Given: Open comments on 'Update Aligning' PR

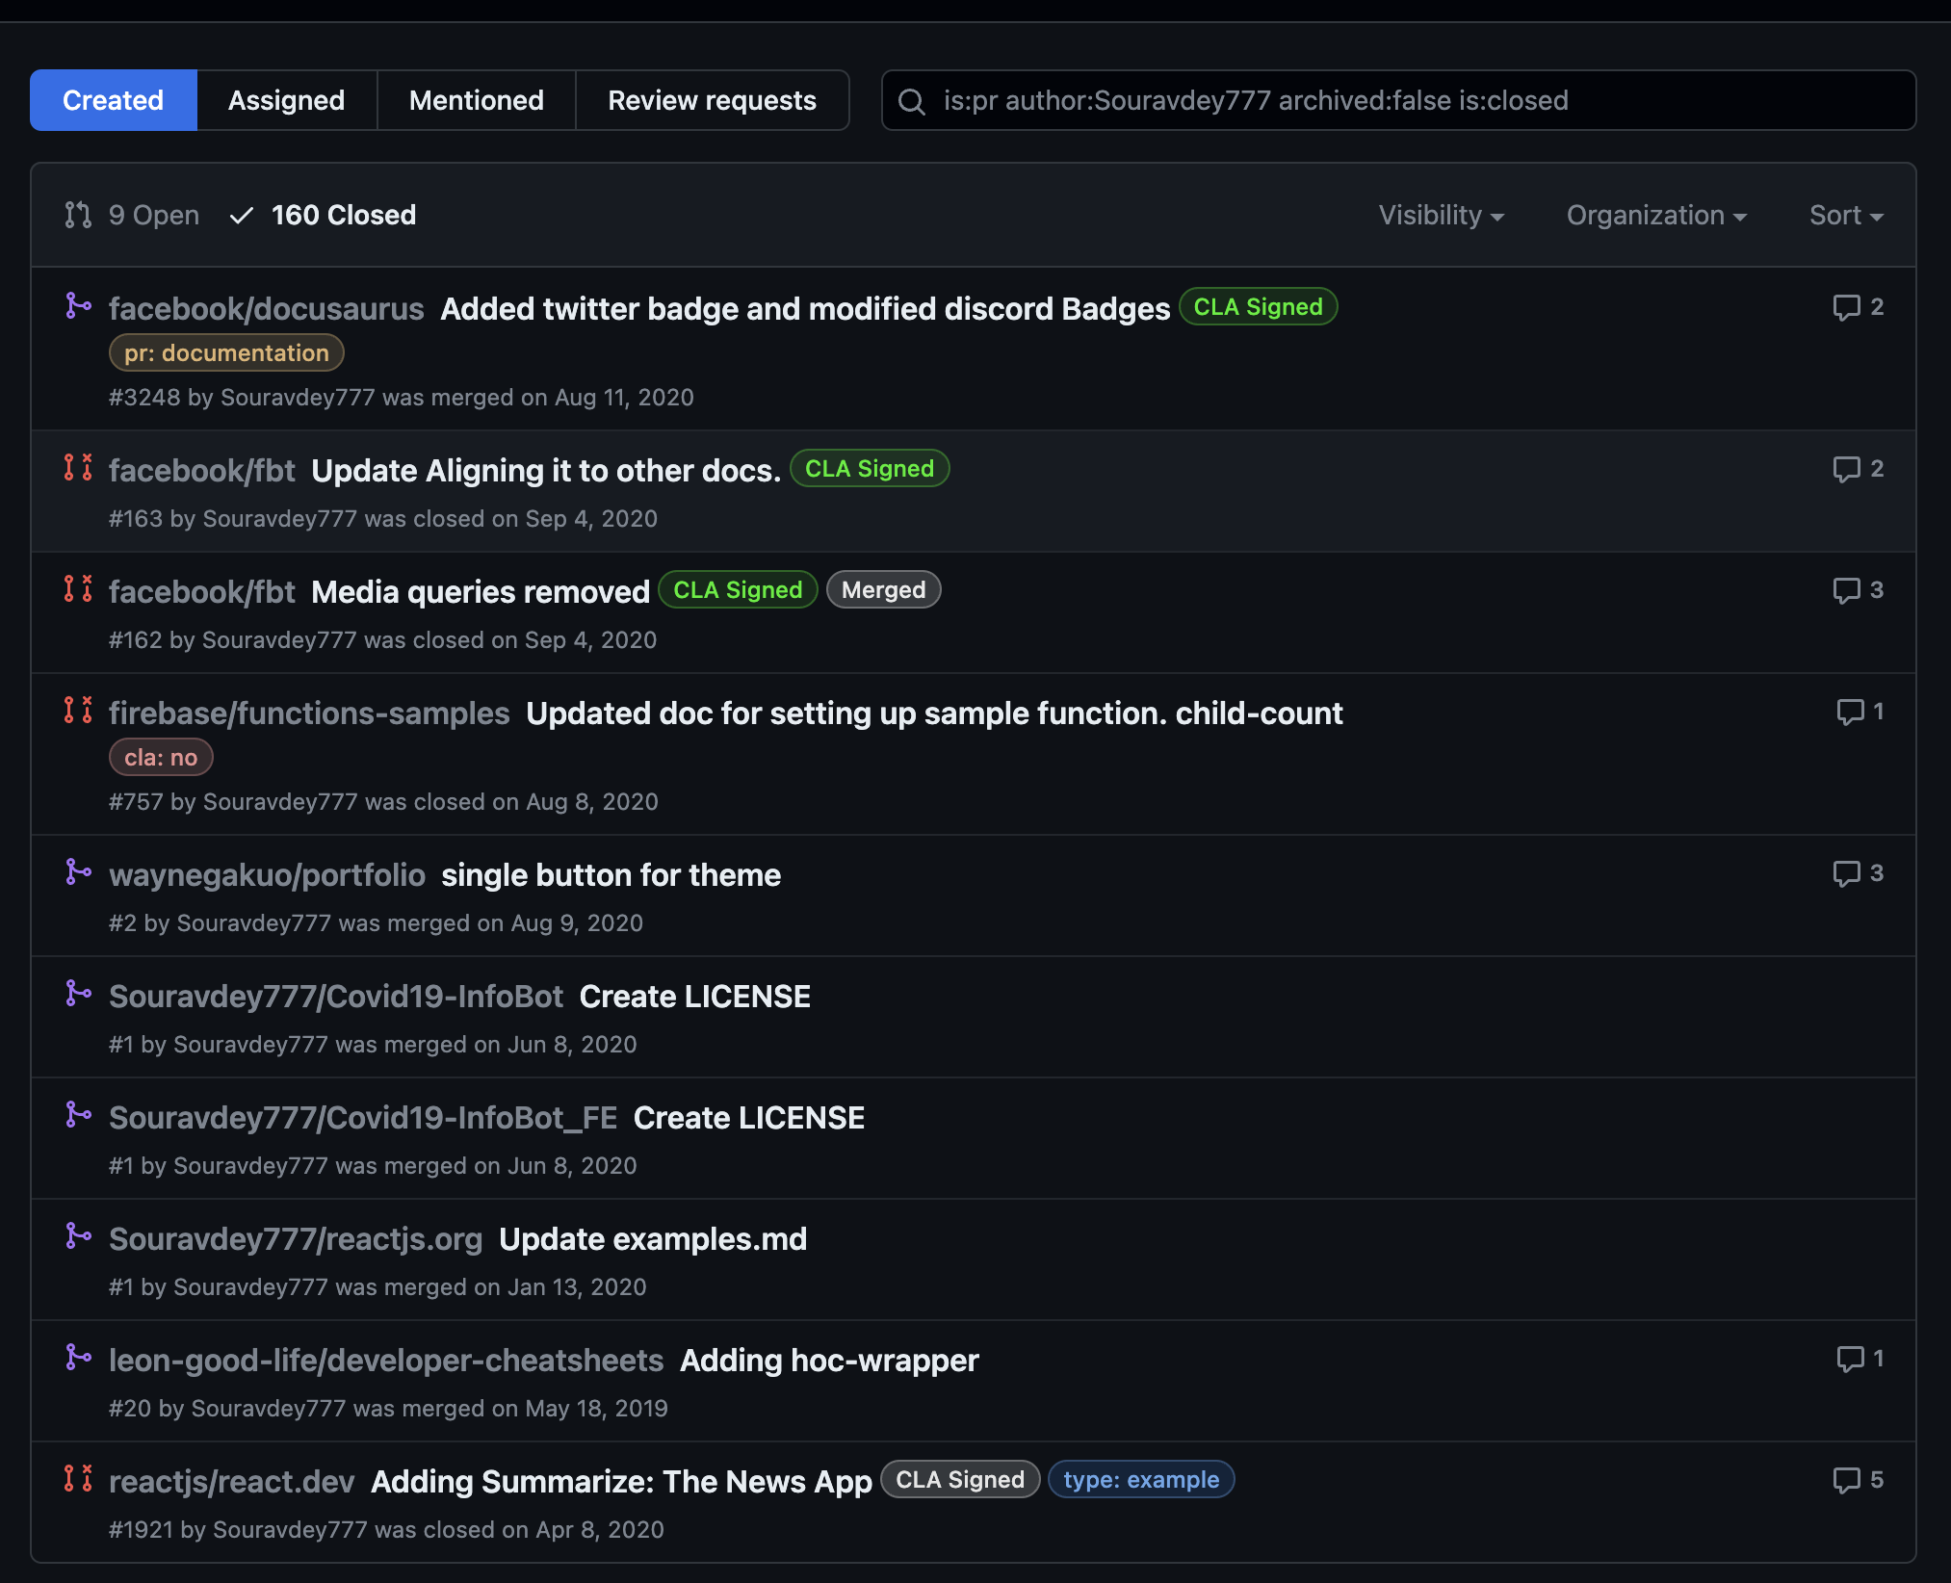Looking at the screenshot, I should tap(1859, 469).
